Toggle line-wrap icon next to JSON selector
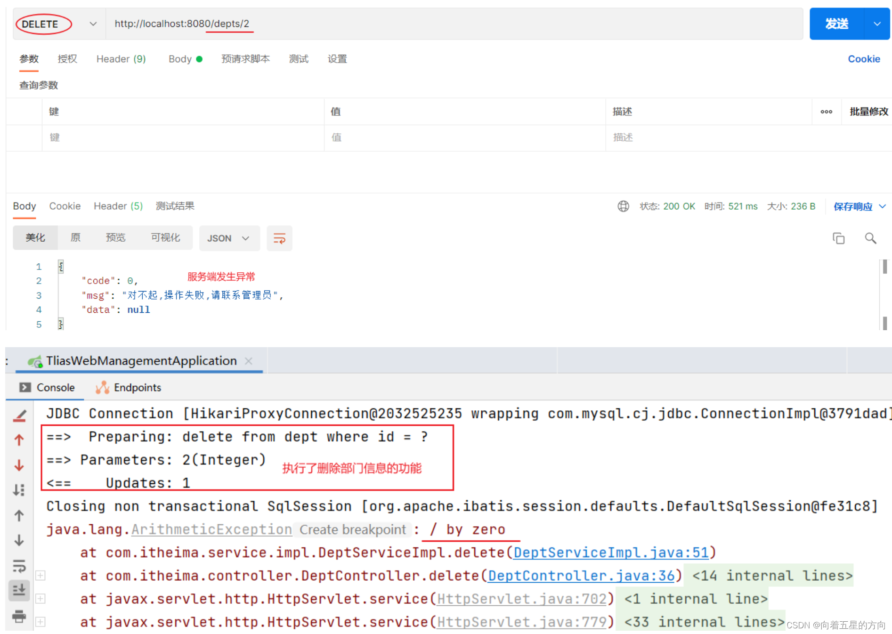 [279, 238]
